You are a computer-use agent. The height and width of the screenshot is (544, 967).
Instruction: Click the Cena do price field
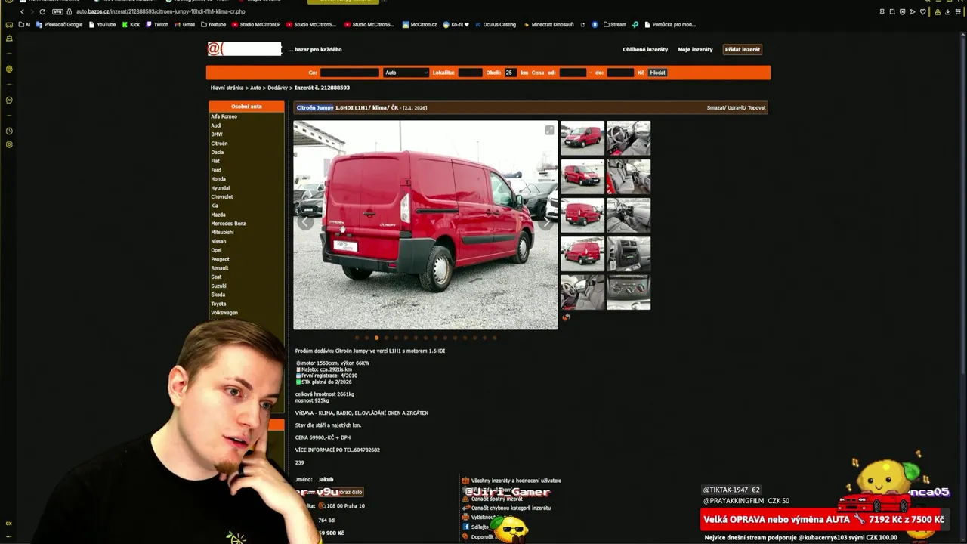(619, 73)
